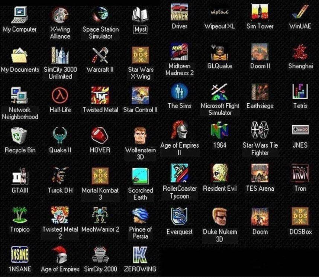
Task: Click the first Twisted Metal icon
Action: point(100,96)
